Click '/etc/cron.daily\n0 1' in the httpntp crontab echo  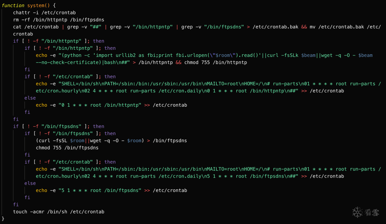coord(187,91)
